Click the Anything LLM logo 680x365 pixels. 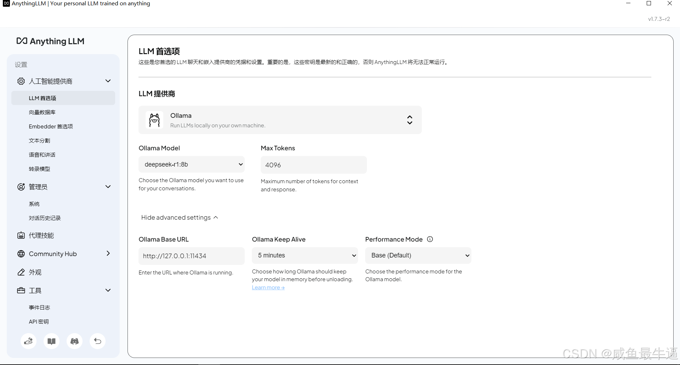point(50,41)
